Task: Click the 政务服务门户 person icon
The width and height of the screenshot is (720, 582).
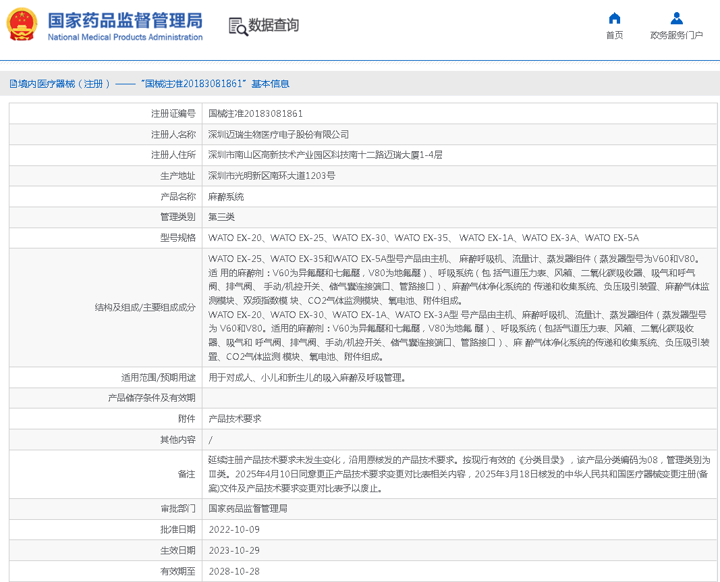Action: click(x=676, y=18)
